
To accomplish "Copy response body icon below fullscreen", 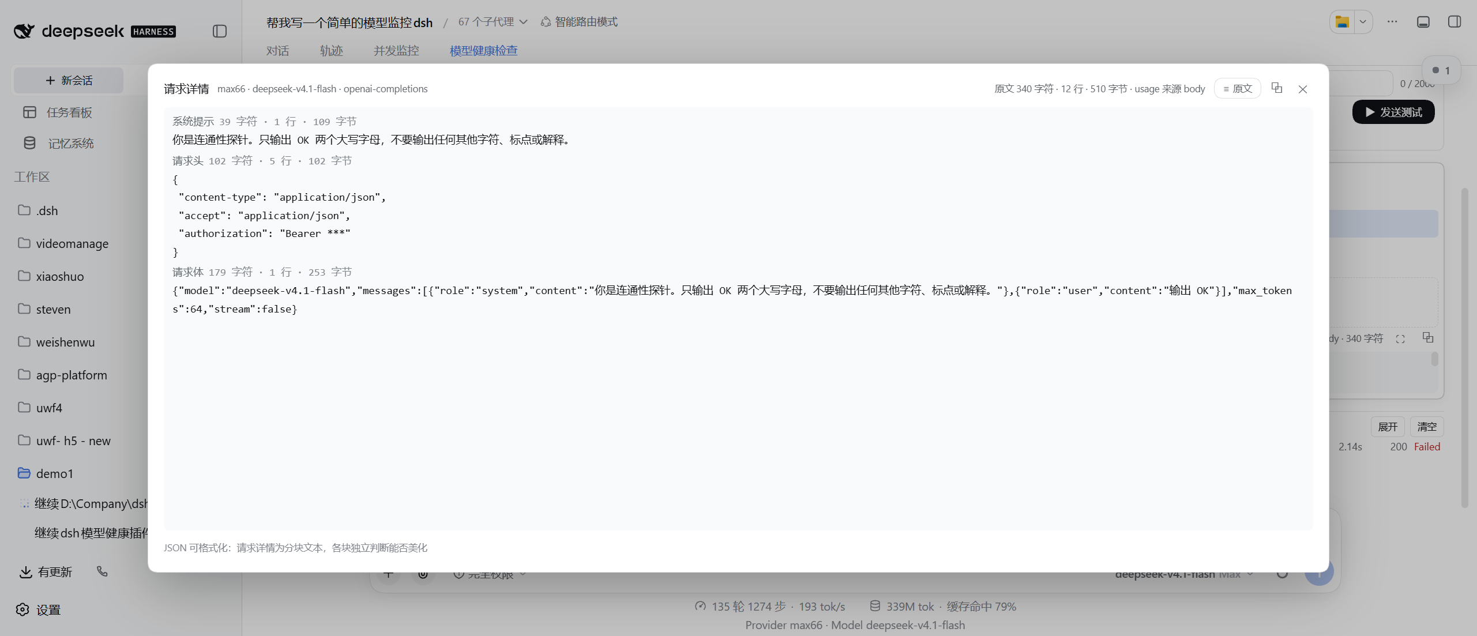I will tap(1428, 337).
